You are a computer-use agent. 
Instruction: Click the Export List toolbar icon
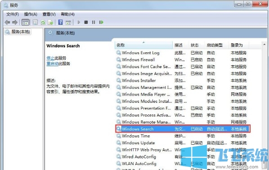click(50, 23)
